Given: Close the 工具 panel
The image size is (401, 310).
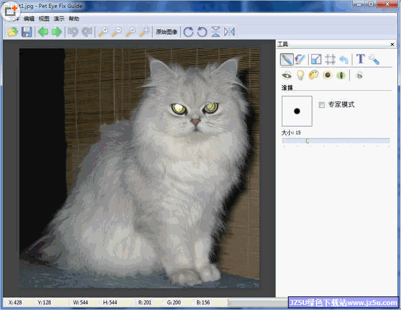Looking at the screenshot, I should point(392,45).
